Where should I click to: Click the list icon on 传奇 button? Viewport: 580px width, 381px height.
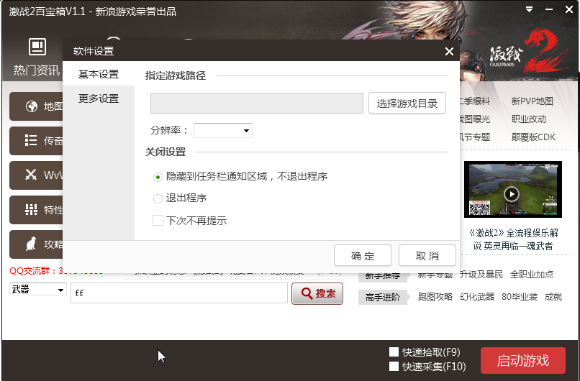pyautogui.click(x=31, y=140)
